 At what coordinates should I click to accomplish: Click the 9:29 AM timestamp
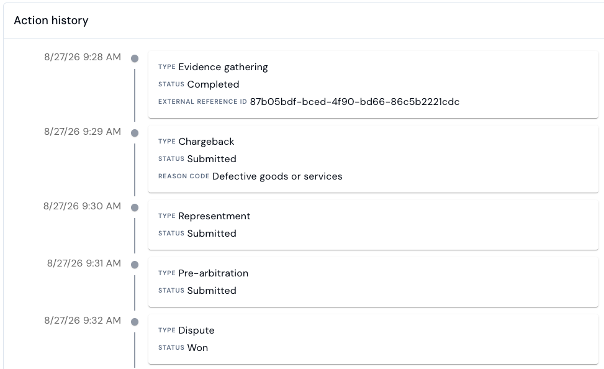coord(83,132)
